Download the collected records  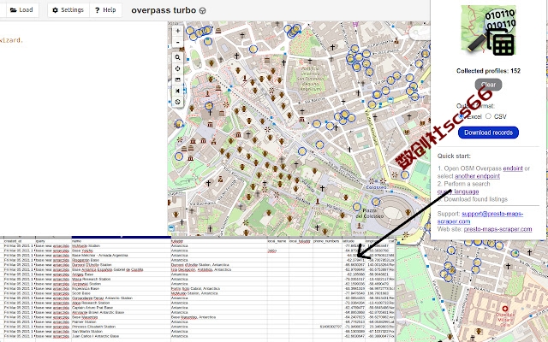click(x=488, y=133)
